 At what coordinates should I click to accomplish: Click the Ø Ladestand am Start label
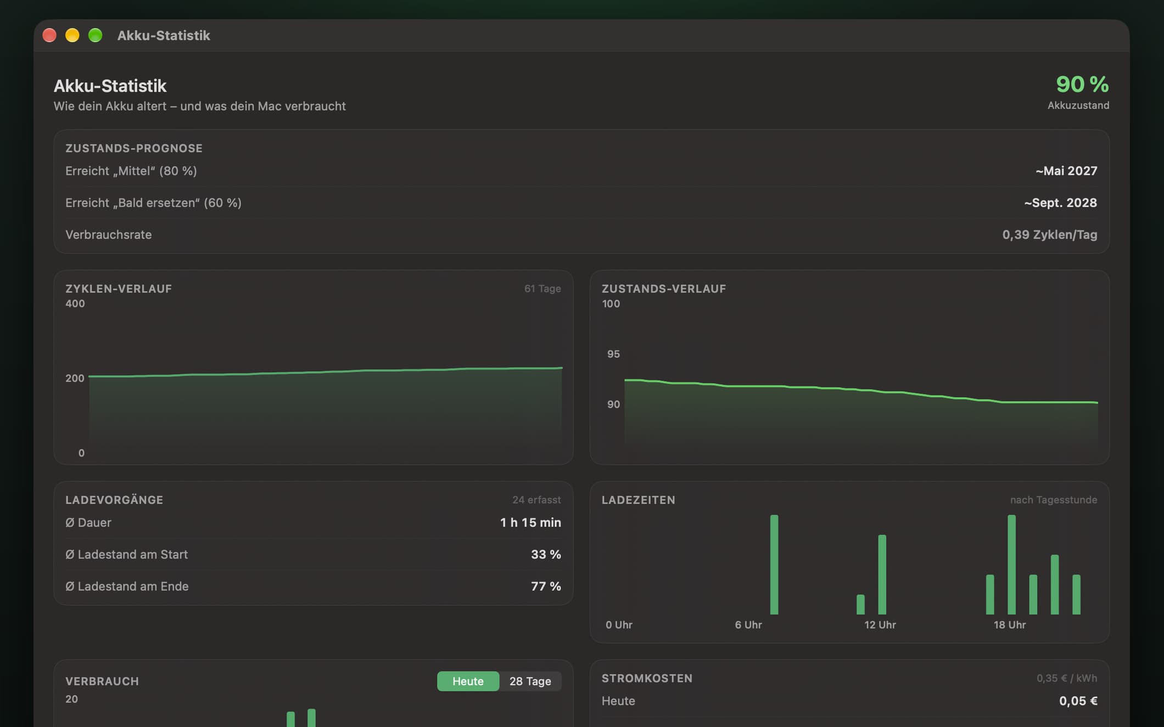coord(127,554)
